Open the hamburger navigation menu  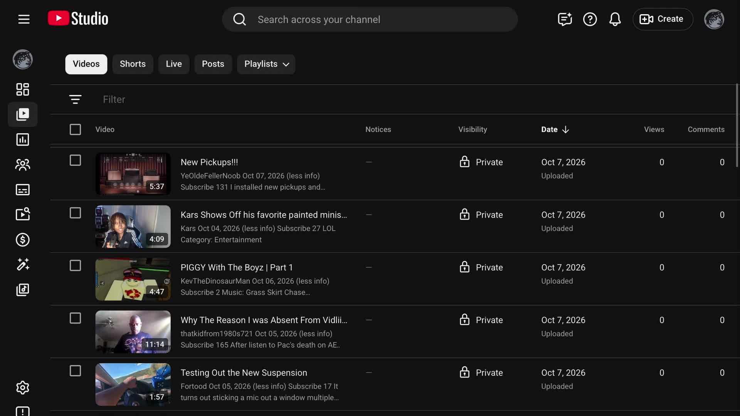(x=24, y=19)
